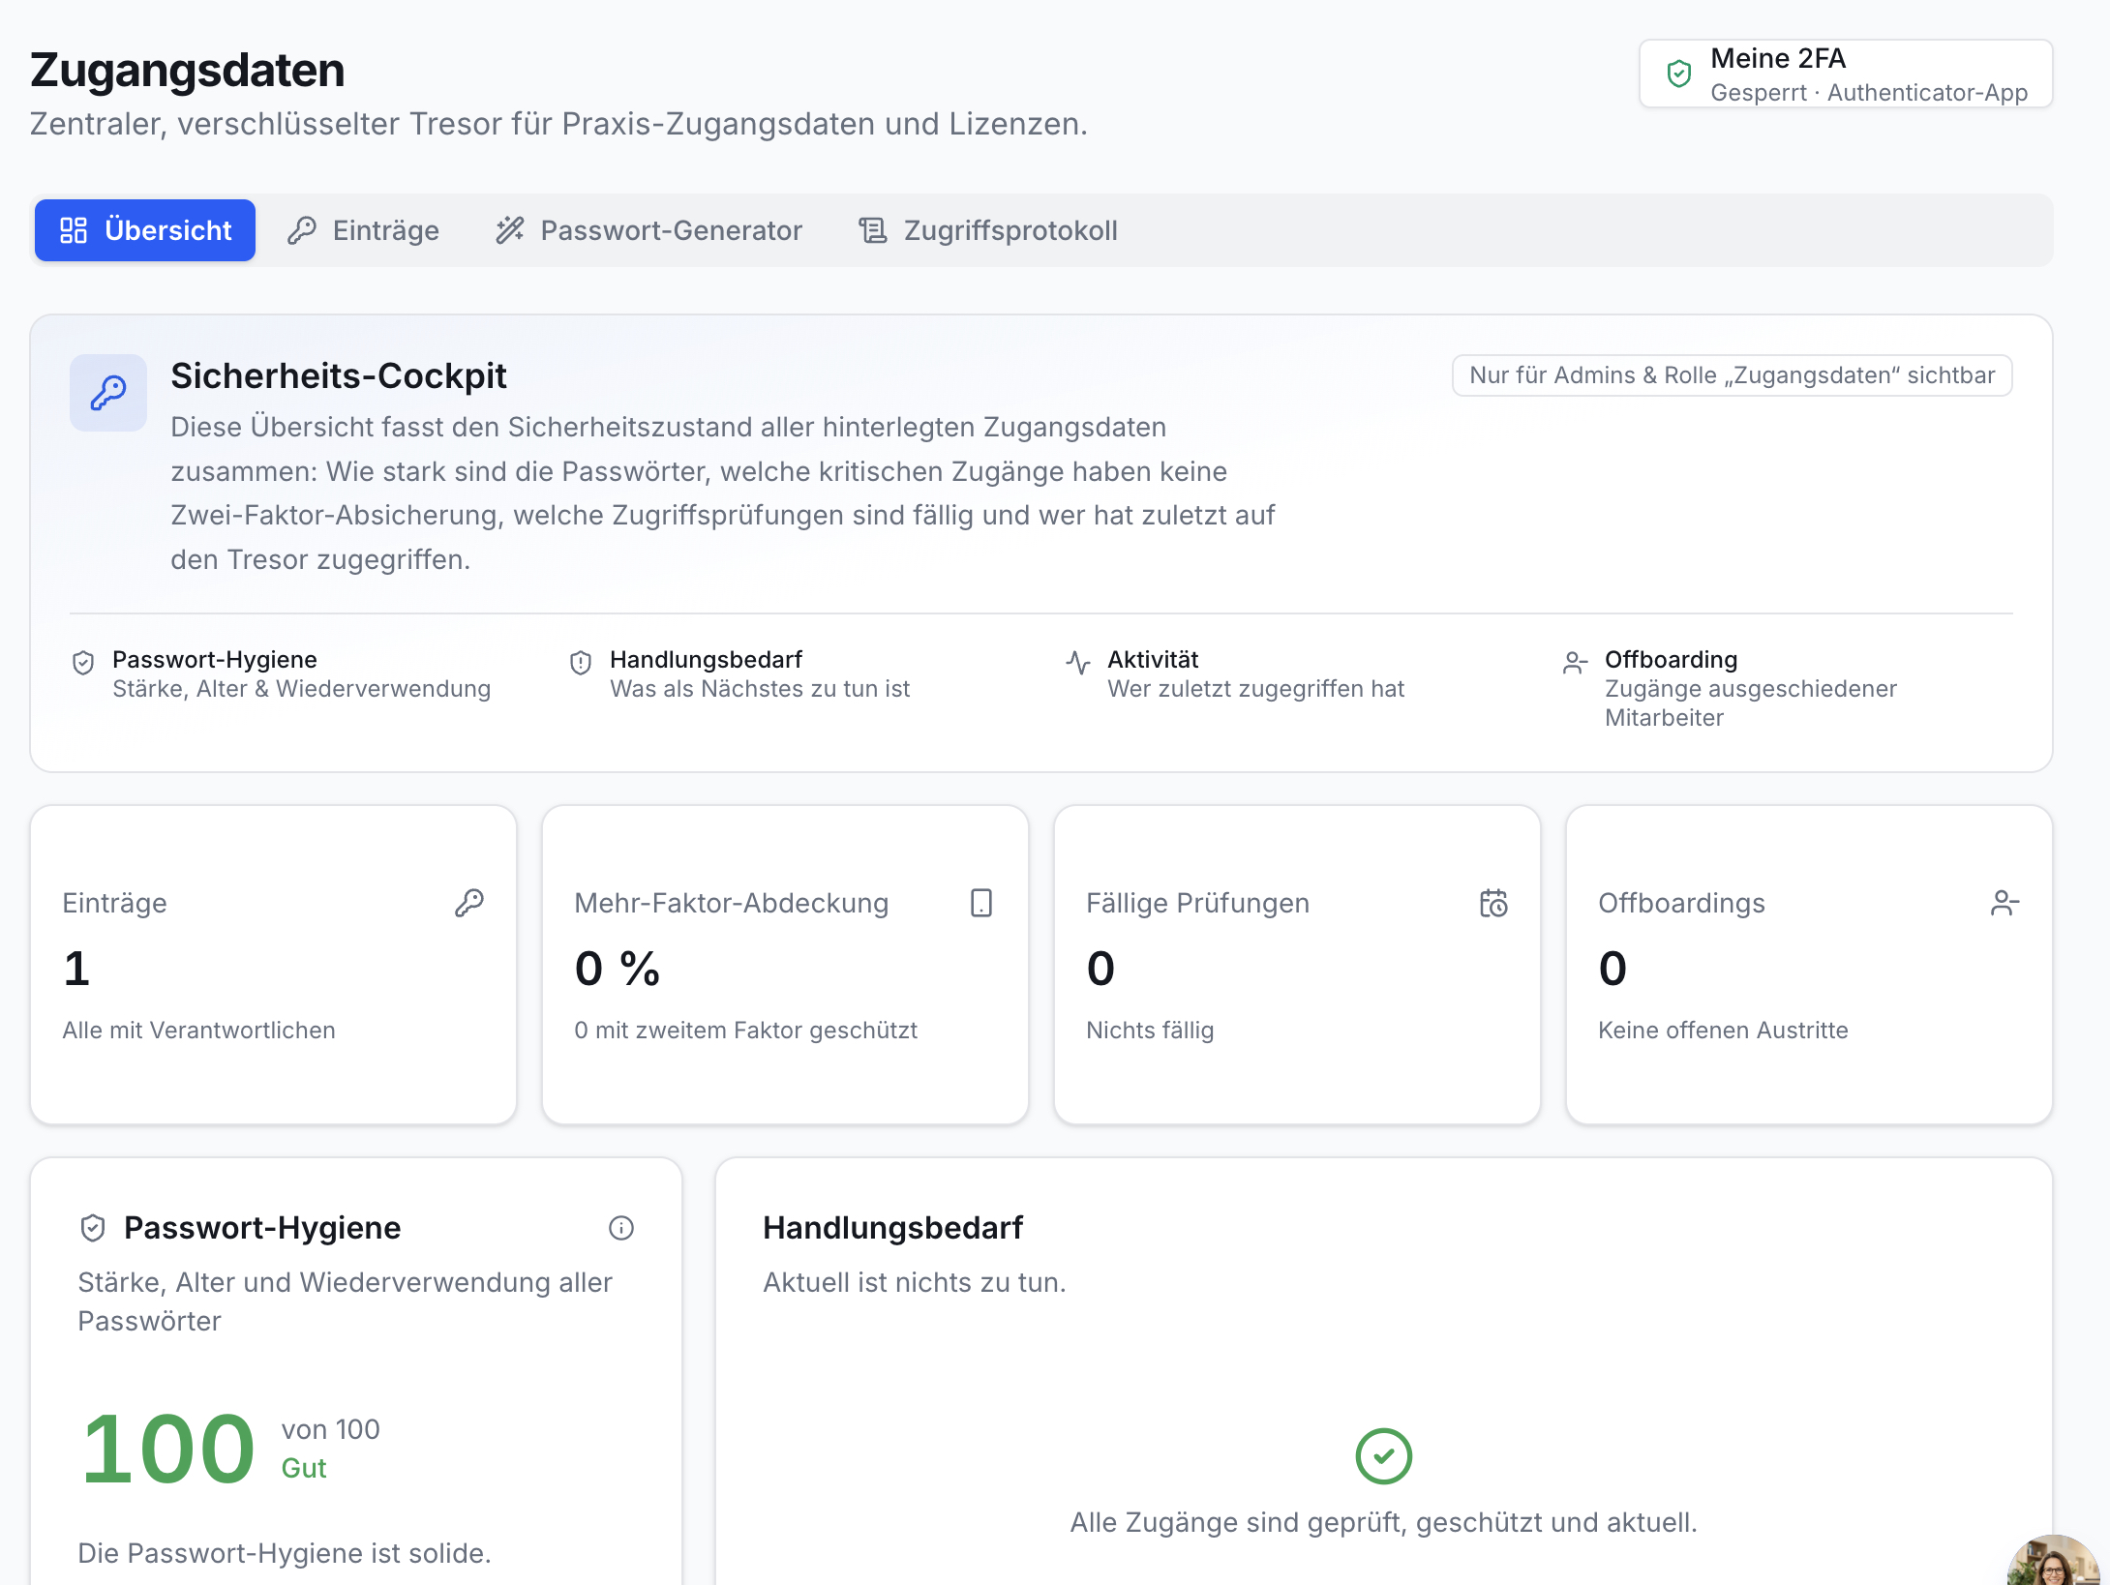Click the scroll icon of Zugriffsprotokoll

click(873, 230)
